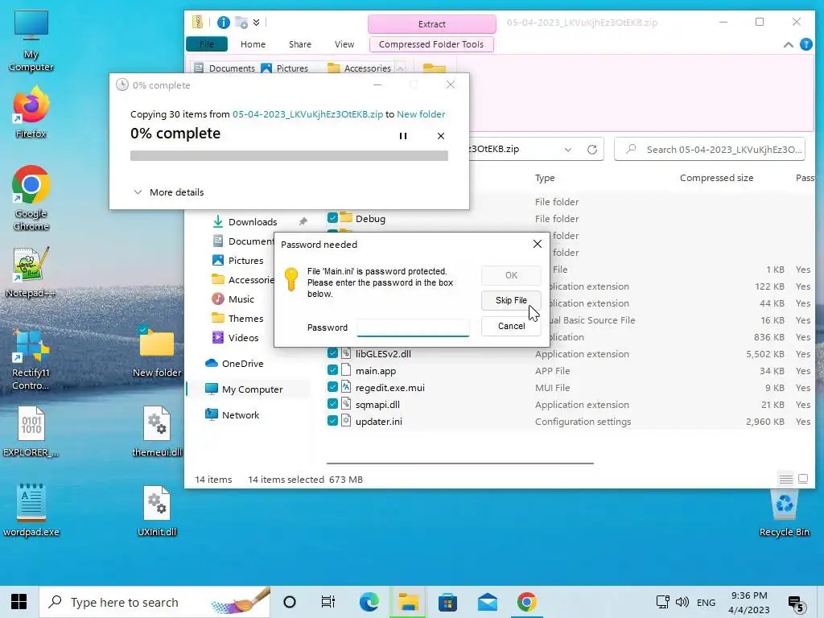Image resolution: width=824 pixels, height=618 pixels.
Task: Click the Extract contextual tab header
Action: pos(431,24)
